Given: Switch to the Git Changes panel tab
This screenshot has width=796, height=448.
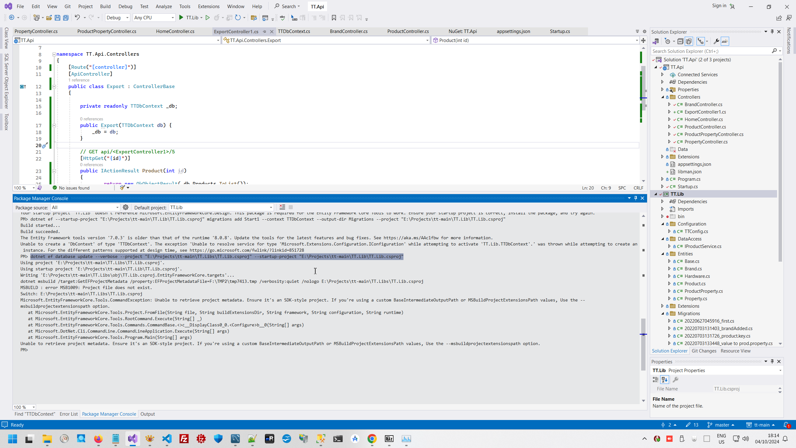Looking at the screenshot, I should (x=704, y=351).
